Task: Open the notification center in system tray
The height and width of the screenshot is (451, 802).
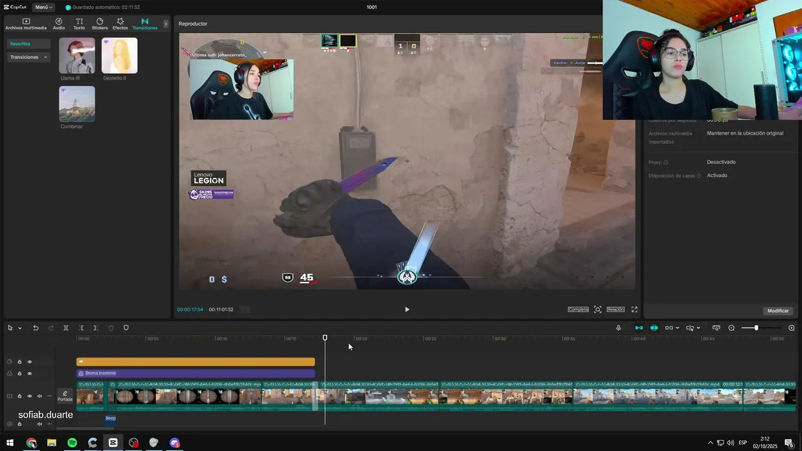Action: [789, 443]
